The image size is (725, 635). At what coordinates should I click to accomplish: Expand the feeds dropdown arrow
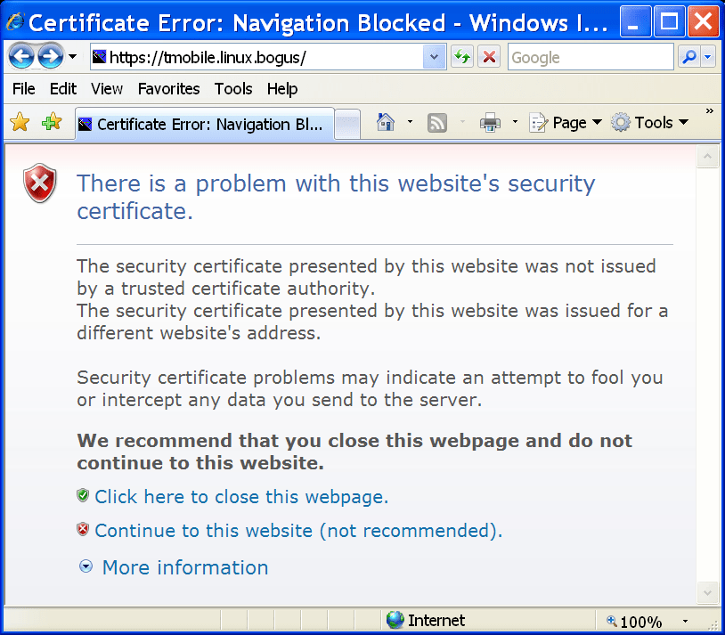coord(462,122)
